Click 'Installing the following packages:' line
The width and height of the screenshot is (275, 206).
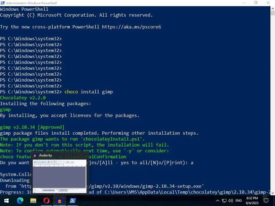click(45, 104)
